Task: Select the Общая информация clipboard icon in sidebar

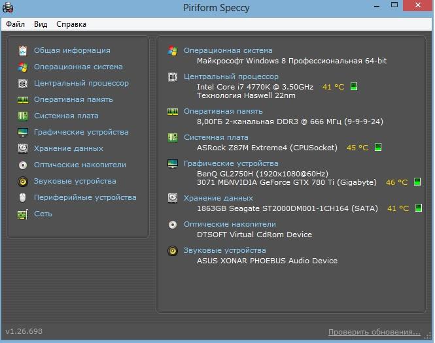Action: 23,51
